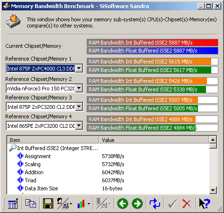
Task: Click the red Int Buffered current bandwidth bar
Action: 152,43
